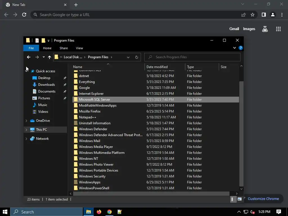Click chevron after Program Files in breadcrumb
Screen dimensions: 288x216
coord(111,57)
